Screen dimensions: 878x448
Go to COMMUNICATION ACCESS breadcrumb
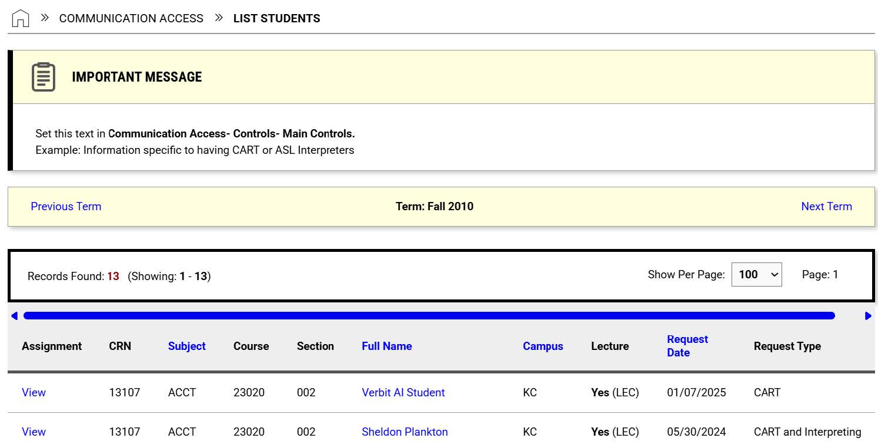[x=131, y=18]
